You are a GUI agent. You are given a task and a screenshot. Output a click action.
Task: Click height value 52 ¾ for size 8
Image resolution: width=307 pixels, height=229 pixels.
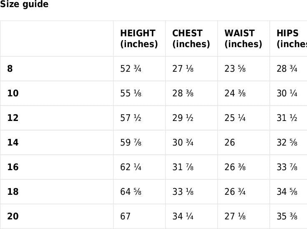click(131, 69)
